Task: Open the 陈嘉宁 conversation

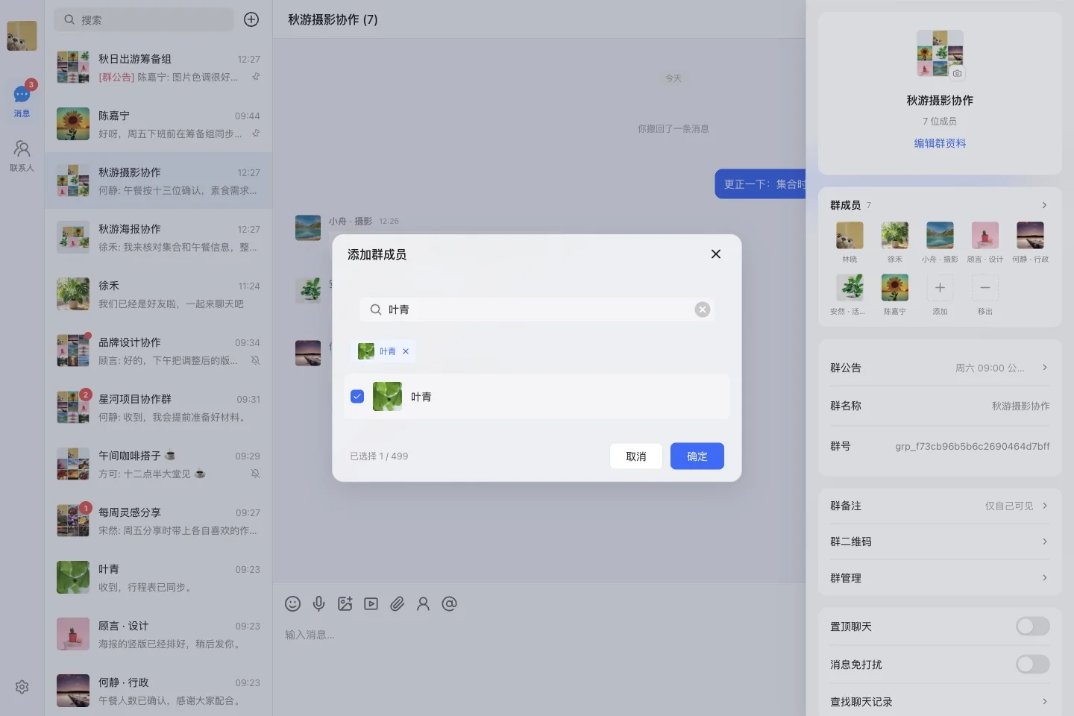Action: pyautogui.click(x=158, y=124)
